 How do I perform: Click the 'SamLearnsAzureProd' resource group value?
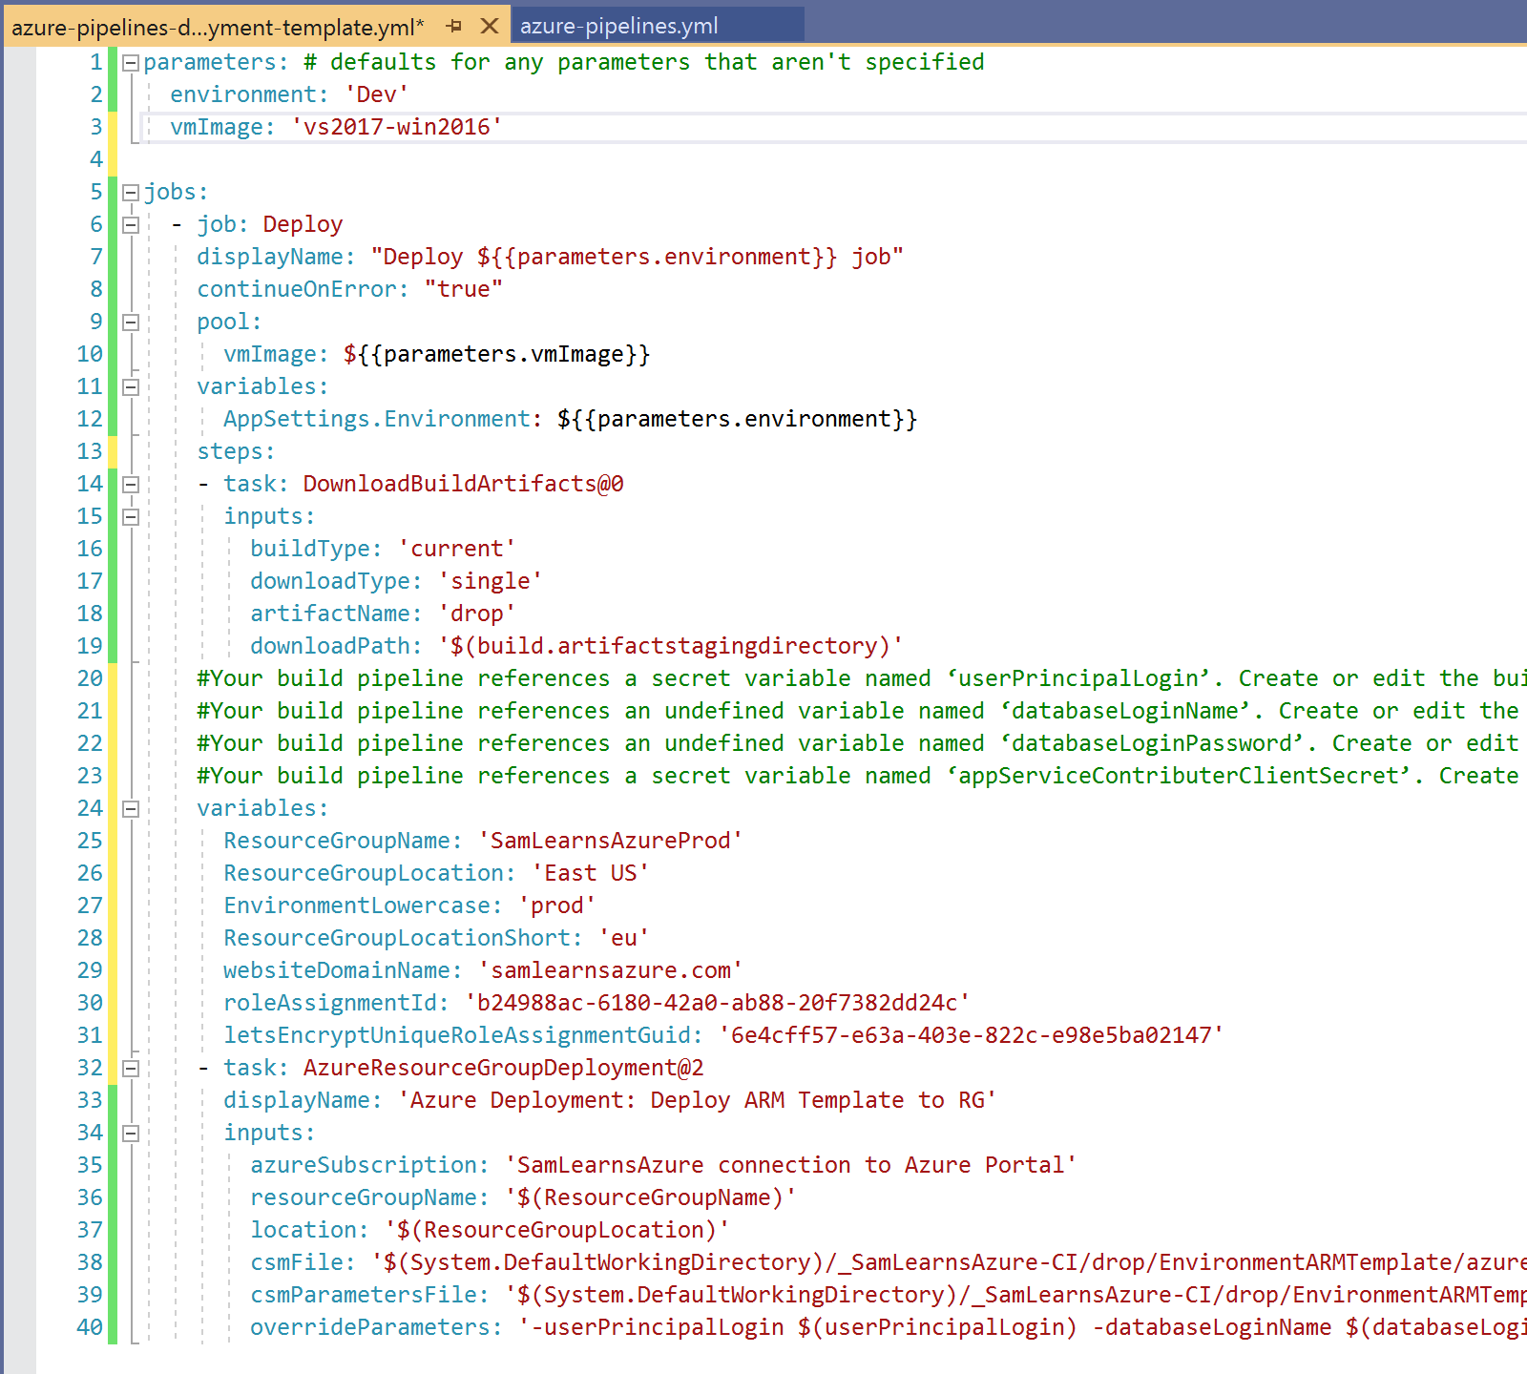tap(610, 841)
